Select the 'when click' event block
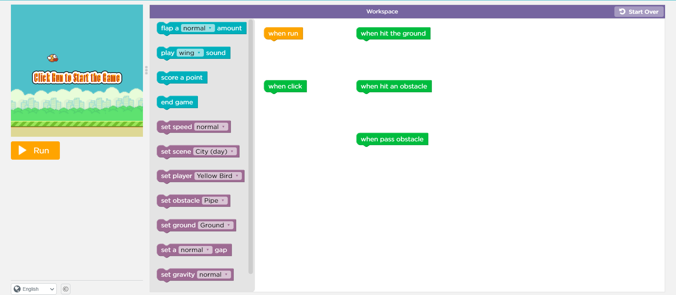This screenshot has height=295, width=676. [285, 86]
